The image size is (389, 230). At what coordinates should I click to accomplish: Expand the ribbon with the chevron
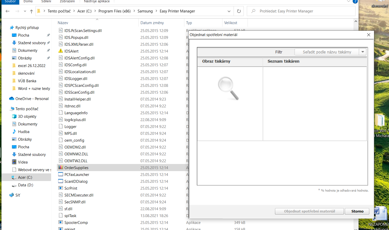coord(349,1)
